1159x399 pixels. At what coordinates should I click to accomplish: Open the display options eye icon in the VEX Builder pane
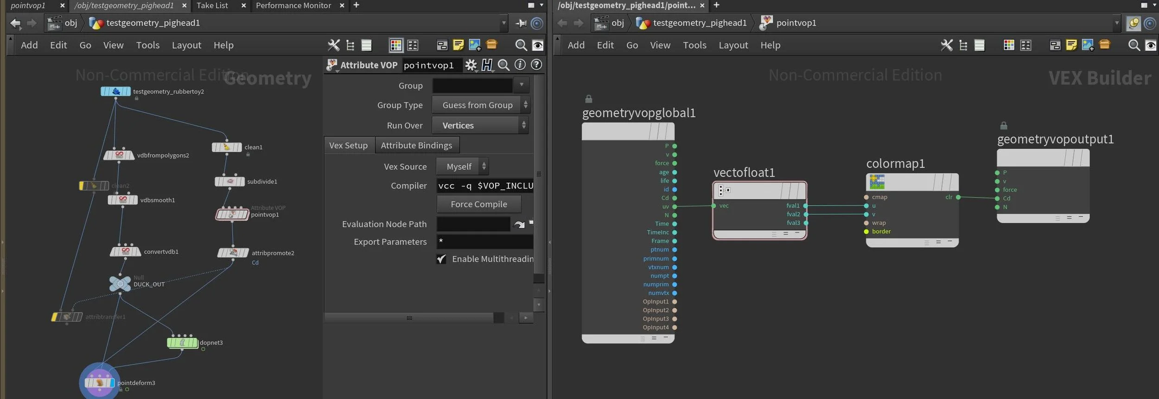(1151, 45)
